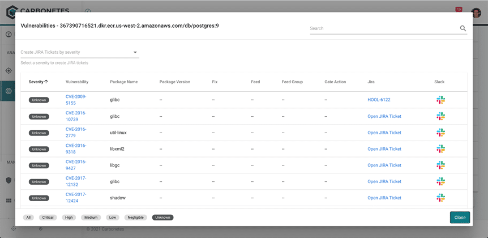The image size is (488, 238).
Task: Click Open JIRA Ticket for libxml2
Action: point(384,149)
